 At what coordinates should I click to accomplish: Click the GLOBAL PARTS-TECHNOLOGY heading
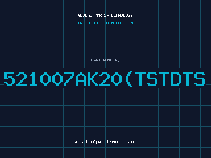[x=105, y=15]
